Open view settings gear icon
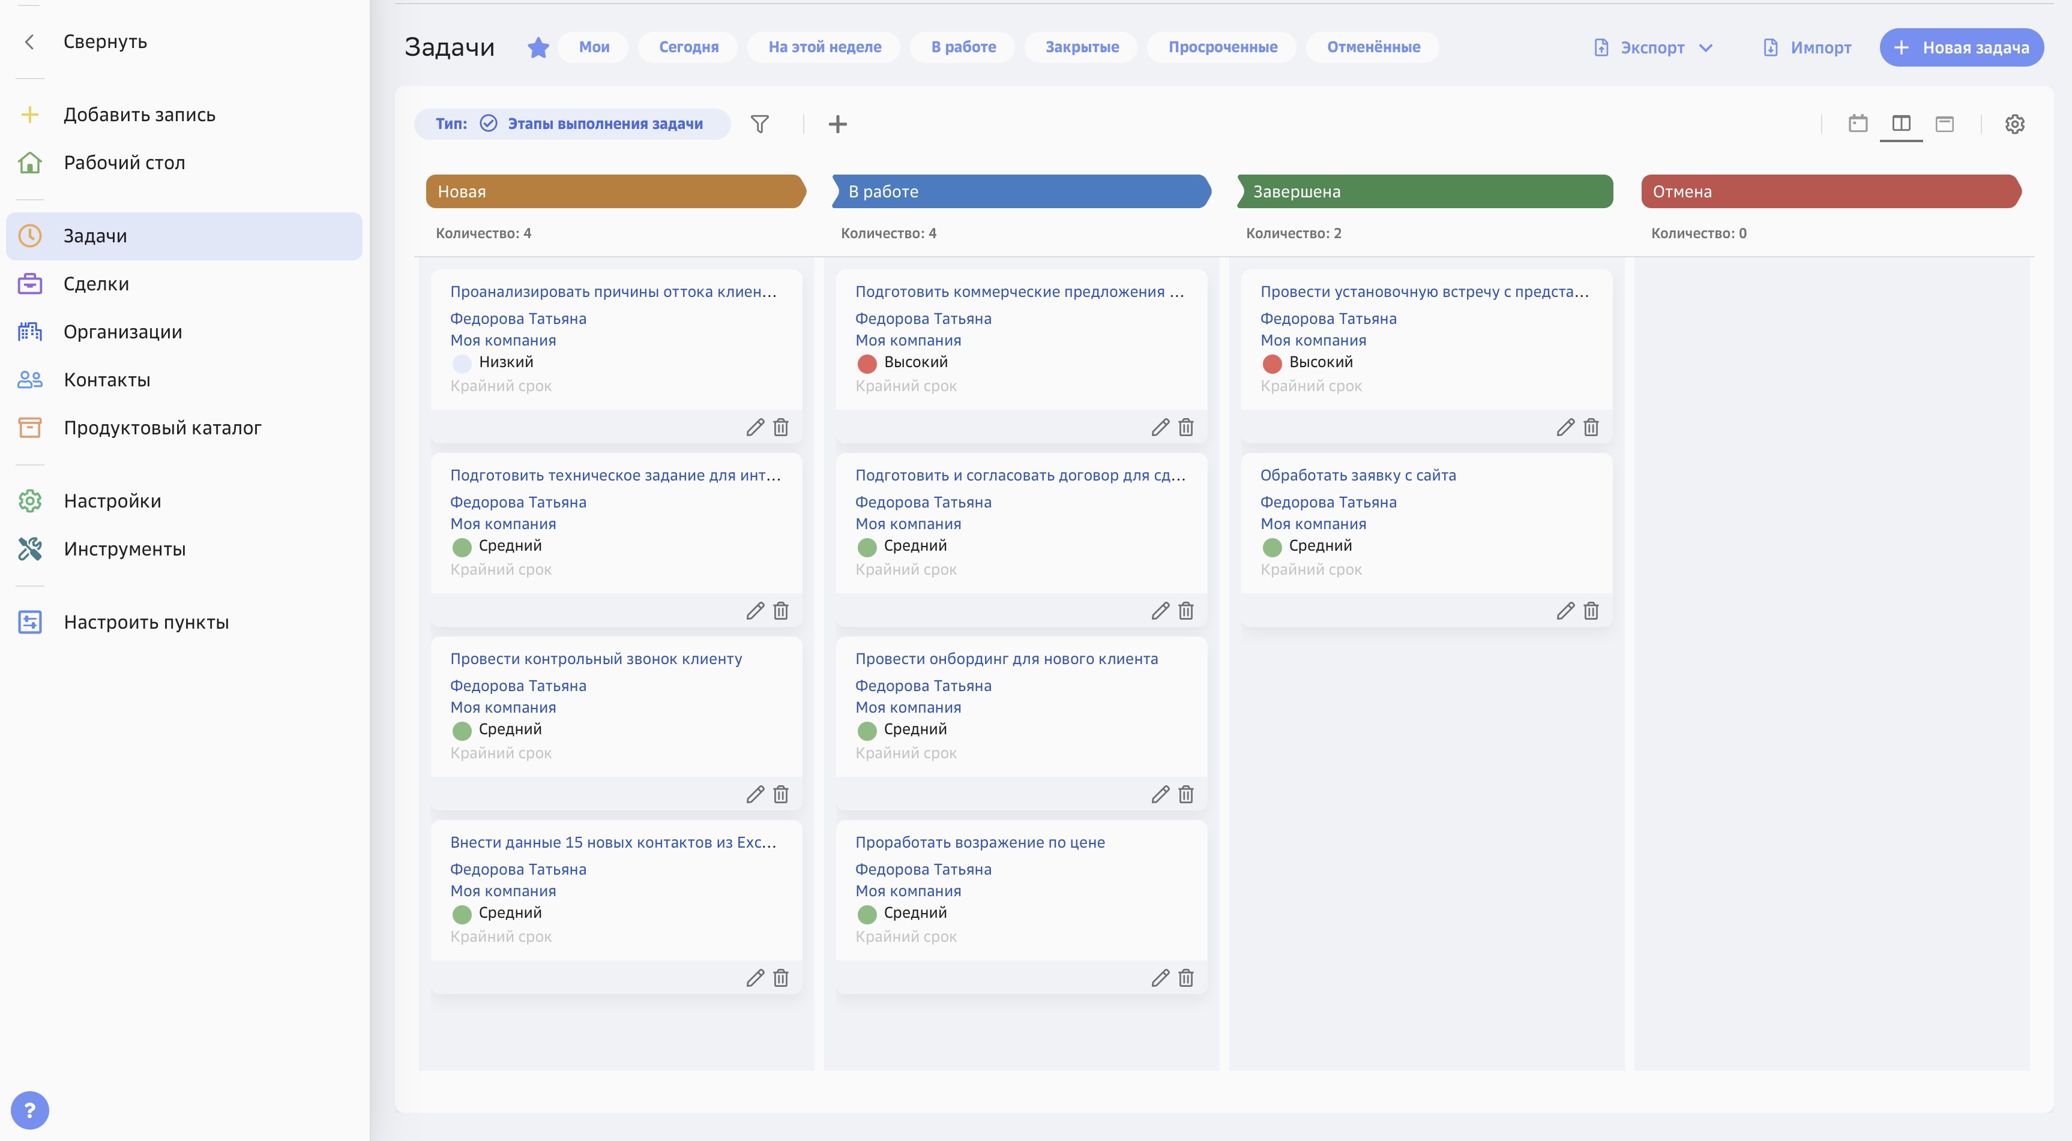 click(2014, 124)
